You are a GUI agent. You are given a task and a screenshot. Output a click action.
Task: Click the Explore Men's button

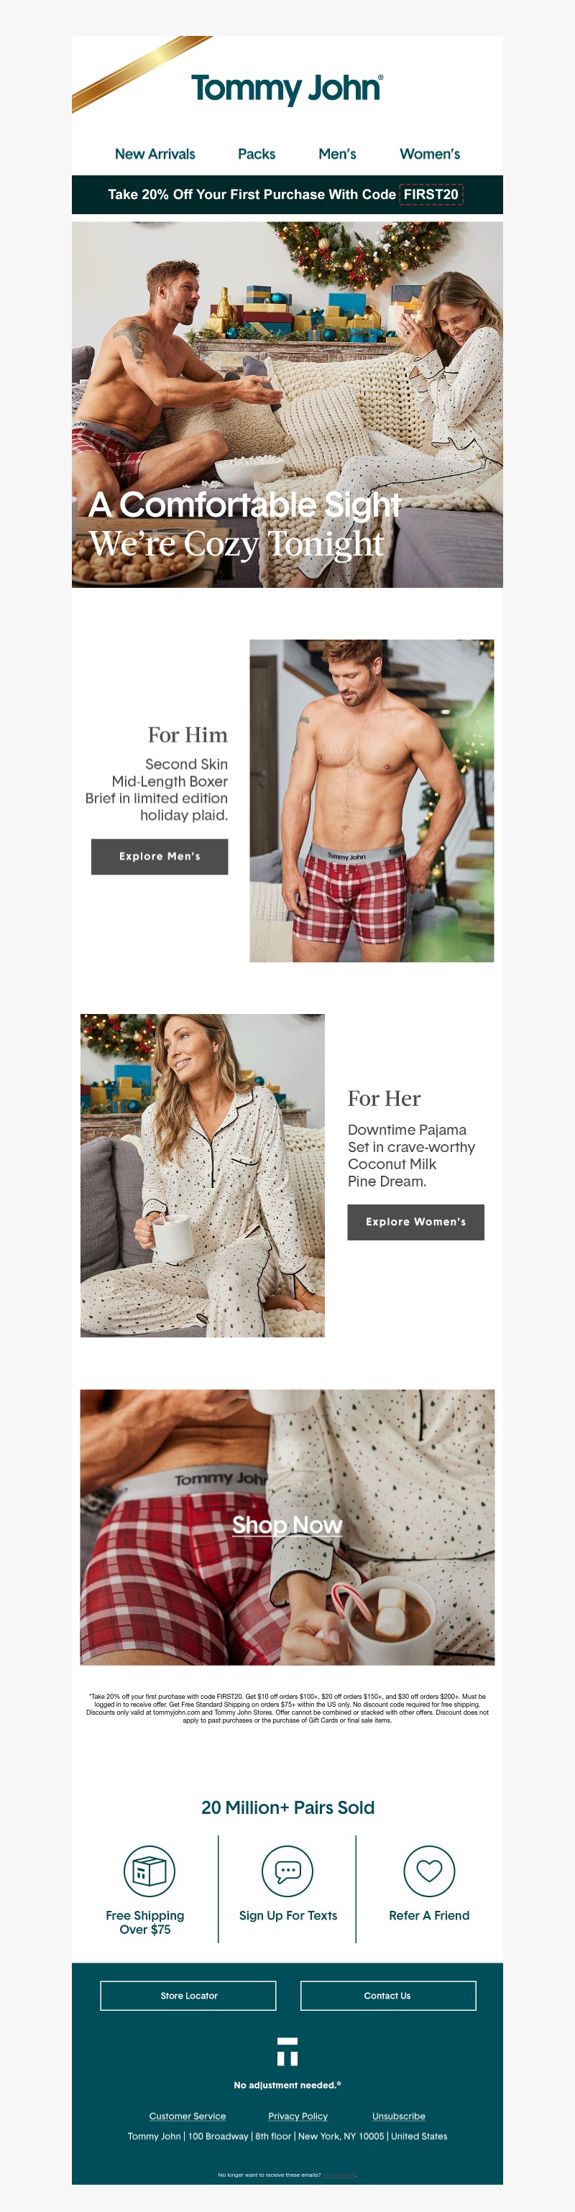(x=160, y=856)
